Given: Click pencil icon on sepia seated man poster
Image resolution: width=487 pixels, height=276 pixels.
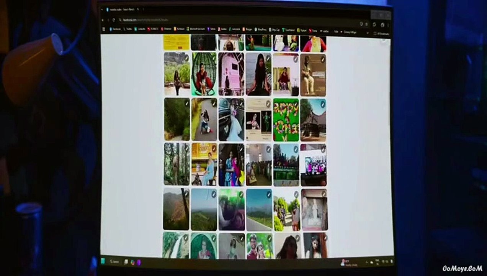Looking at the screenshot, I should click(x=323, y=59).
